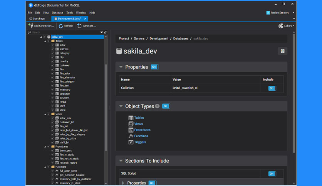Open the Tools menu
The width and height of the screenshot is (322, 186).
[x=69, y=13]
